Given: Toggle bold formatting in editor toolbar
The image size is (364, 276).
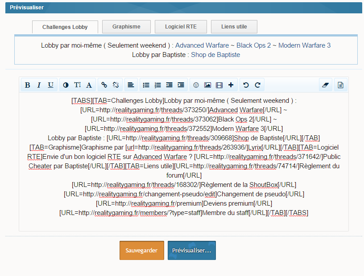Looking at the screenshot, I should coord(27,85).
